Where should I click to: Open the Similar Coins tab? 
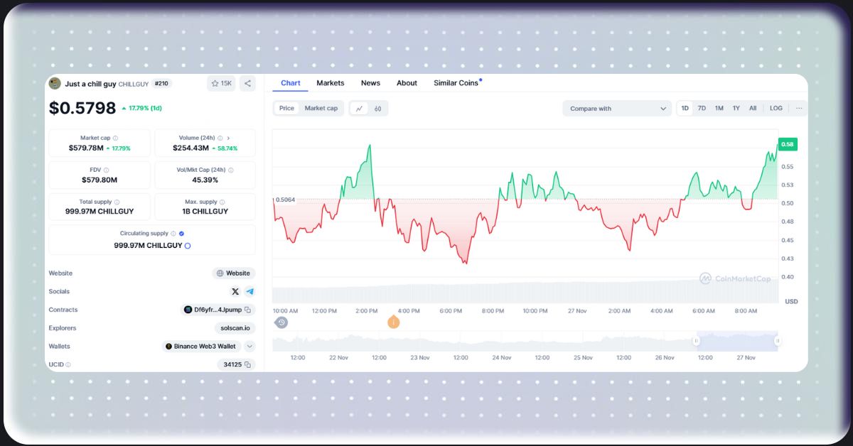[x=457, y=82]
